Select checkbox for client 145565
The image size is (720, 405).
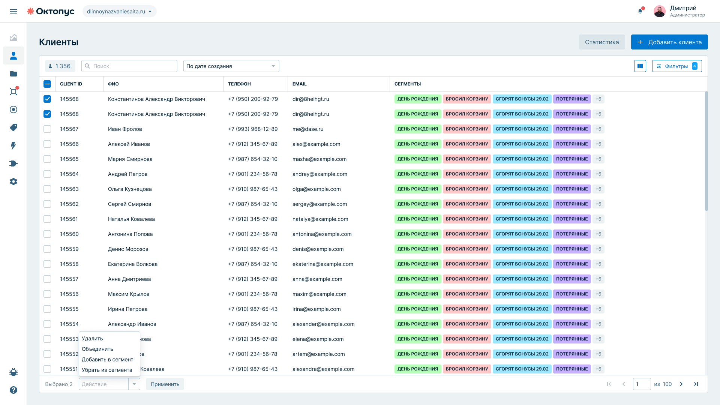click(47, 159)
